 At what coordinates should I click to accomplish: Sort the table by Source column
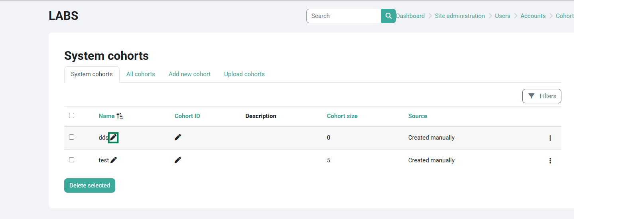pyautogui.click(x=417, y=116)
